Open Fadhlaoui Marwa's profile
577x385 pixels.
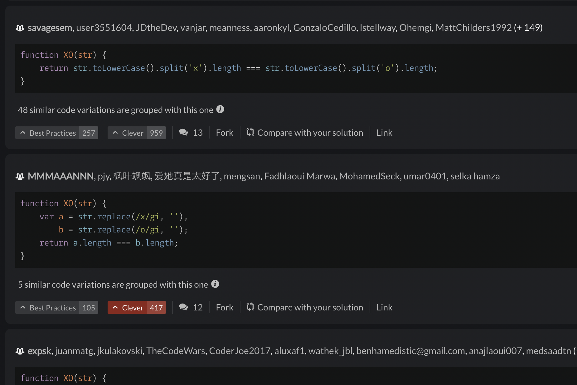pyautogui.click(x=300, y=176)
